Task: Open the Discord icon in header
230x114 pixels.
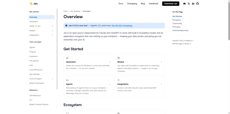Action: [184, 4]
